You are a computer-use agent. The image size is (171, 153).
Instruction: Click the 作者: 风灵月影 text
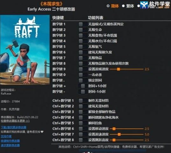(10, 109)
